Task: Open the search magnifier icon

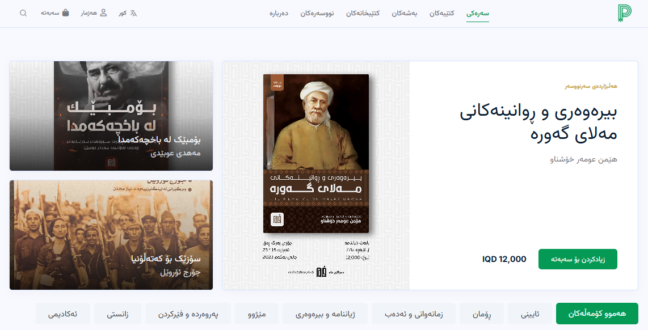Action: click(23, 13)
